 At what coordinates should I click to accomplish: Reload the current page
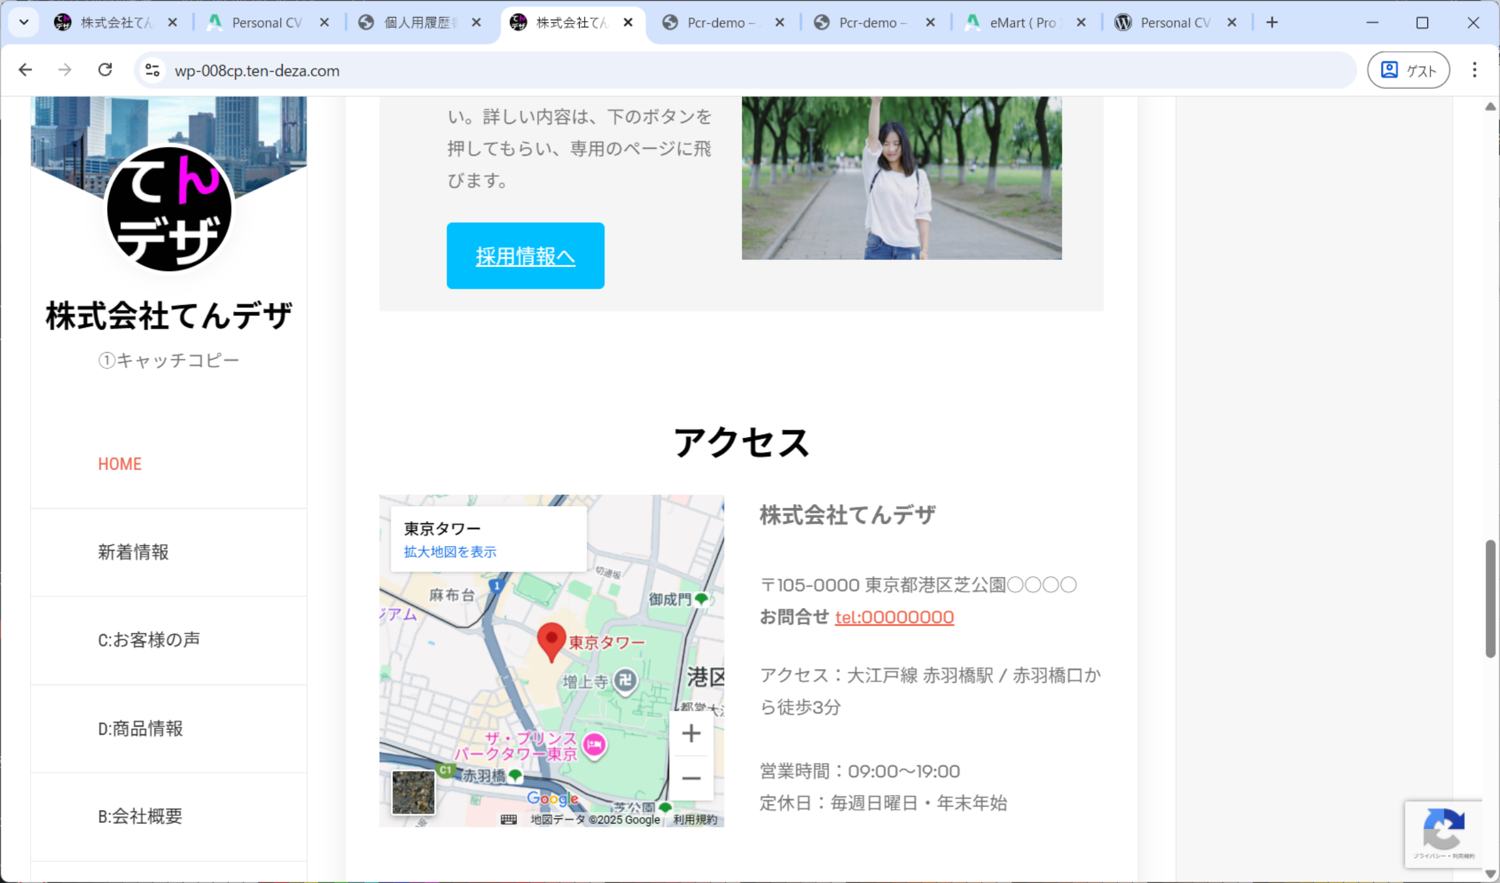click(105, 70)
